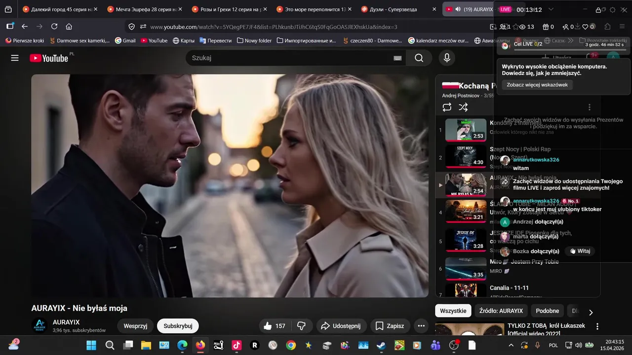
Task: Switch to the Это море переполнится tab
Action: 315,9
